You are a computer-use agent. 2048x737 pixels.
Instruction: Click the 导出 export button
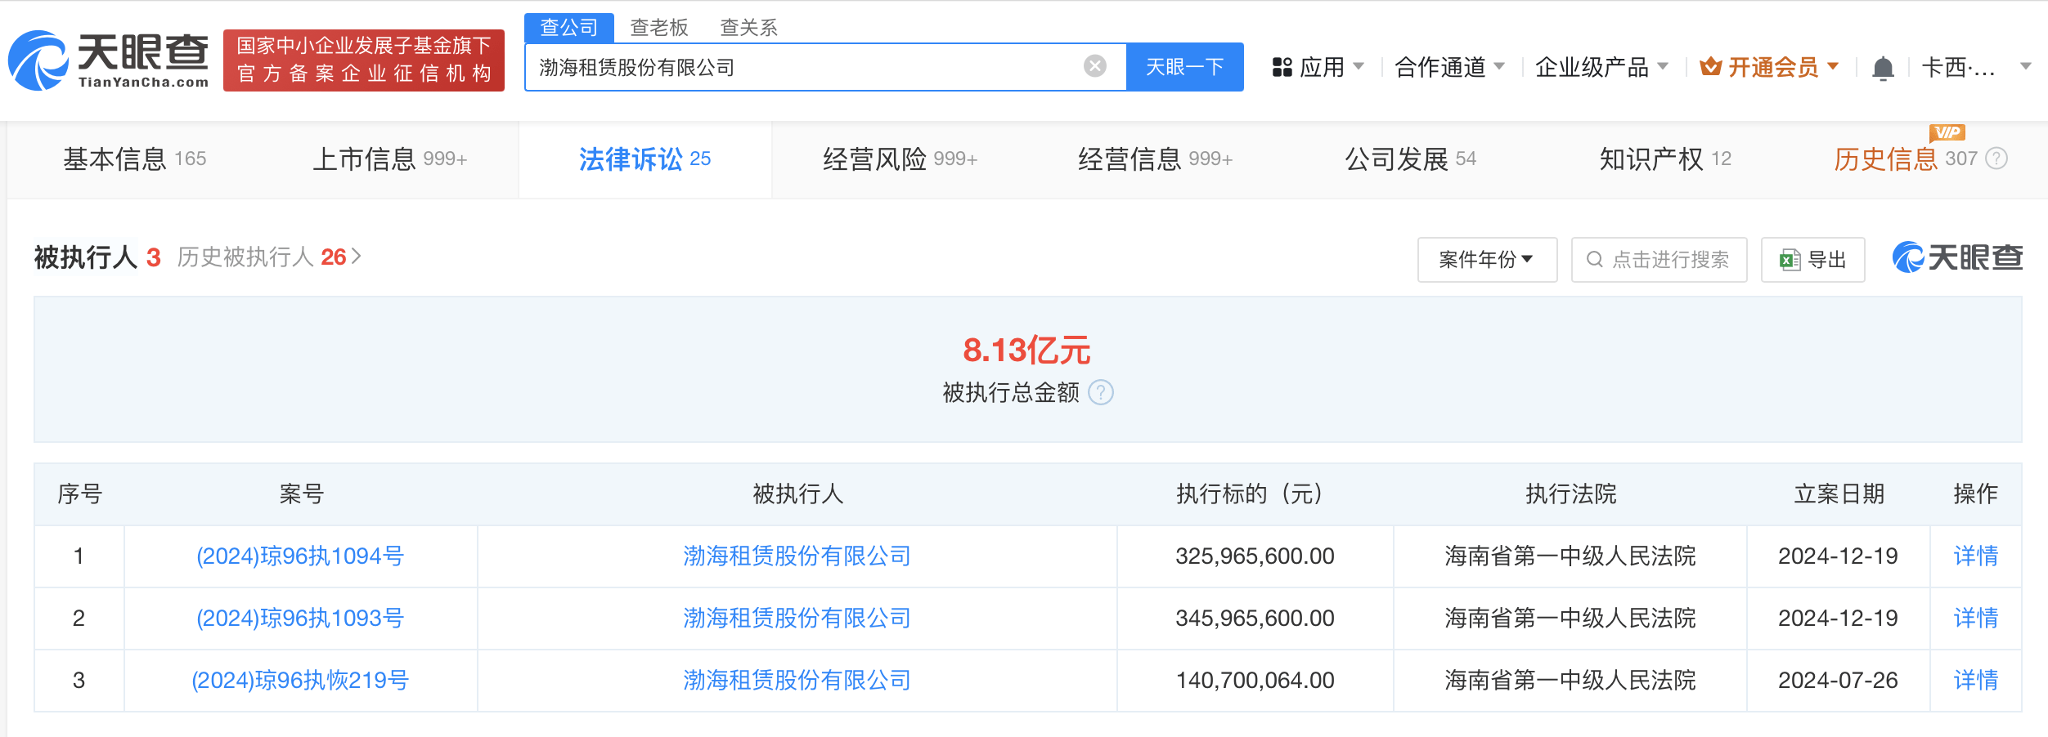[1812, 260]
